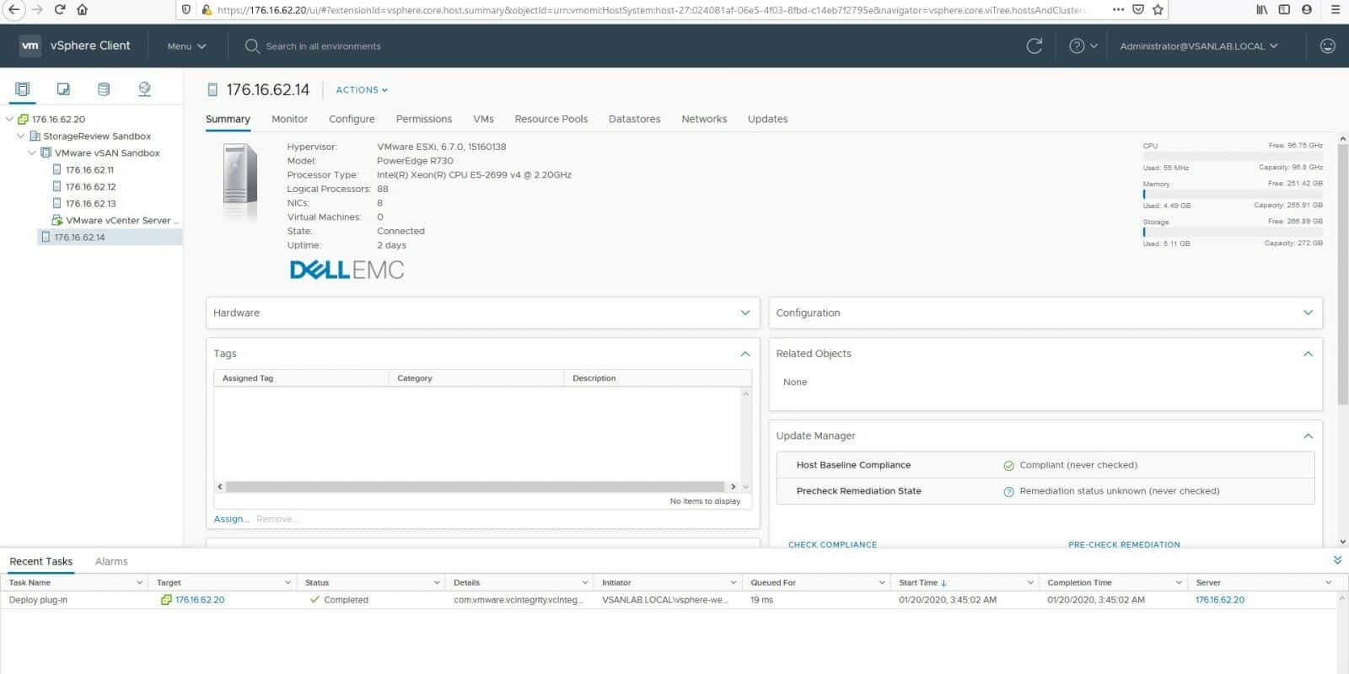Viewport: 1349px width, 674px height.
Task: Click the Pocket save icon in the address bar
Action: click(1138, 10)
